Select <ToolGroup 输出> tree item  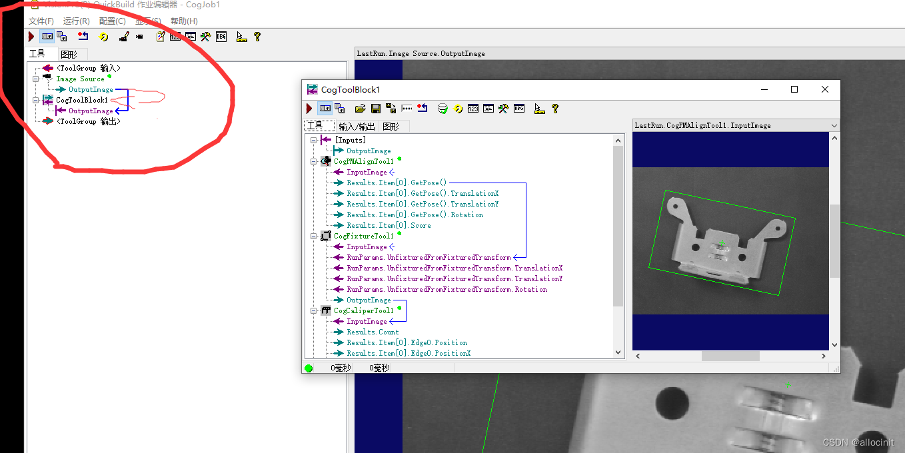point(89,121)
